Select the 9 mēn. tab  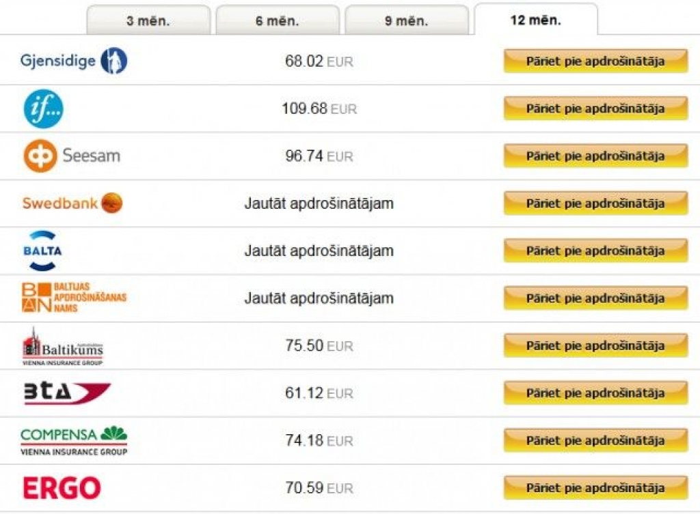[x=406, y=20]
